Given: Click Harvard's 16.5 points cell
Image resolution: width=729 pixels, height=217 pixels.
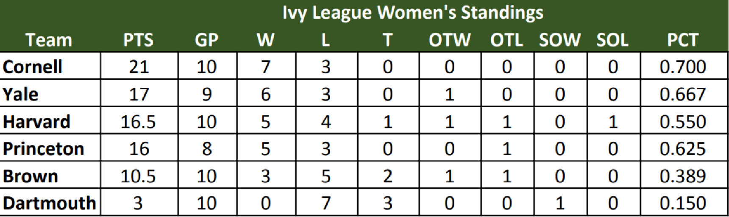Looking at the screenshot, I should 138,122.
